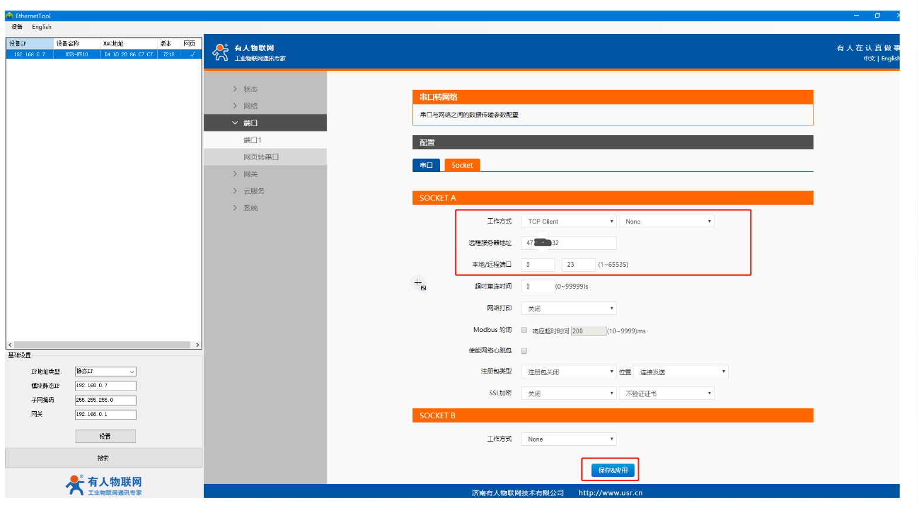This screenshot has height=505, width=918.
Task: Expand the 状态 sidebar section
Action: [x=250, y=89]
